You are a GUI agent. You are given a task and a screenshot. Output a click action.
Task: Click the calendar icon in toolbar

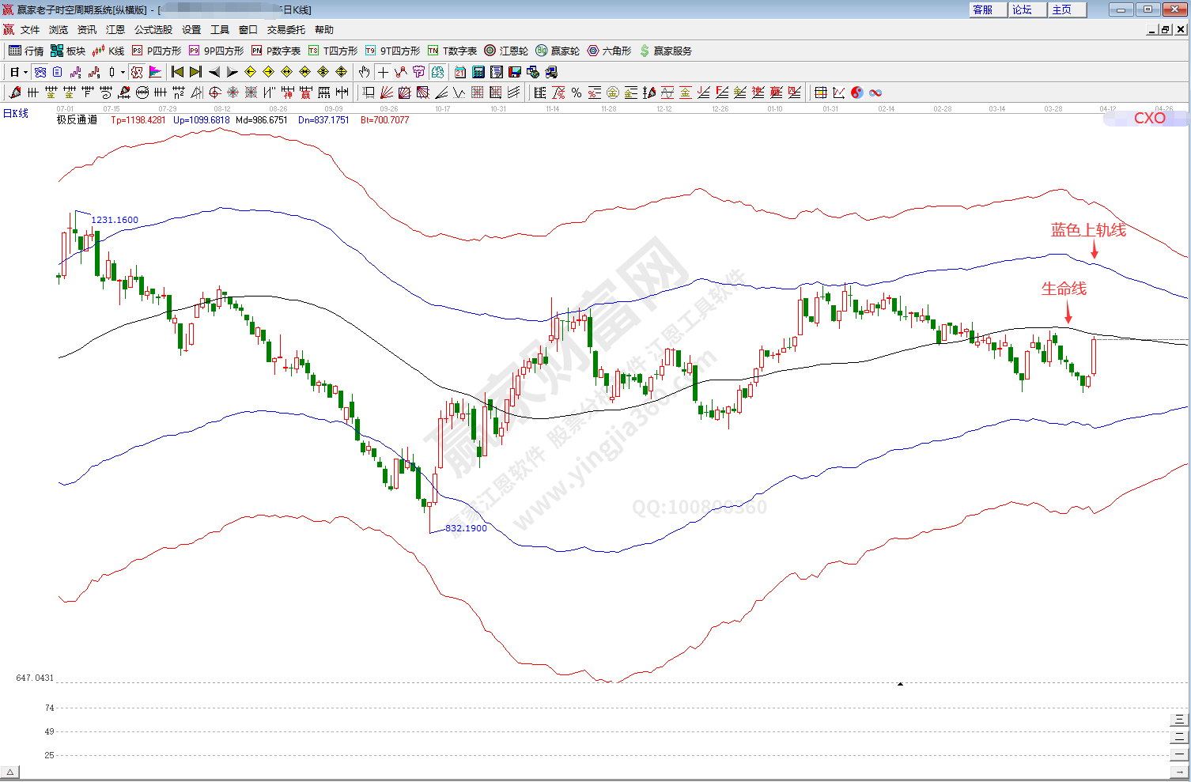pyautogui.click(x=460, y=72)
